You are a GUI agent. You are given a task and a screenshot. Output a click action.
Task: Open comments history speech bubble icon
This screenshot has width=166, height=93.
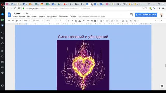click(131, 15)
